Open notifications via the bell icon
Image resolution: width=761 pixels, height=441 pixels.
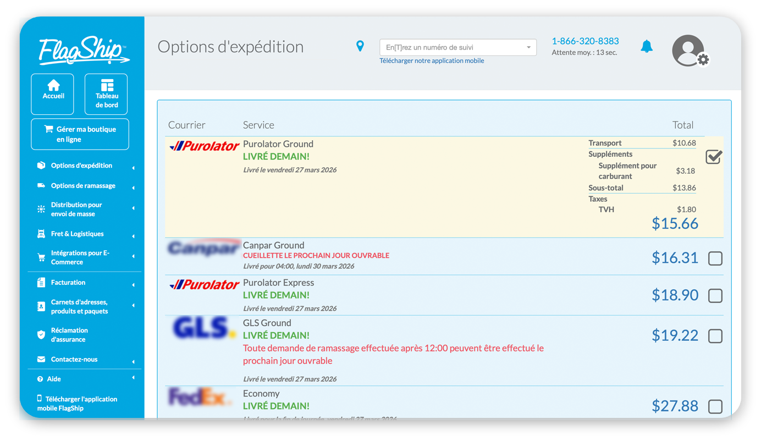coord(647,46)
